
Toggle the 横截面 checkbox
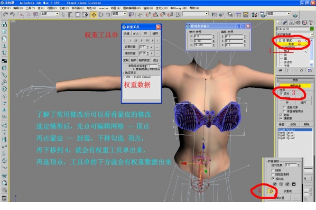(281, 118)
